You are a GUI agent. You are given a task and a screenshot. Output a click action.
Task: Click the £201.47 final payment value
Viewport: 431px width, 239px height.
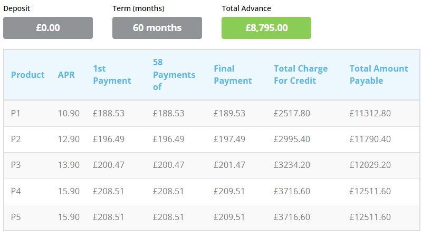[229, 165]
